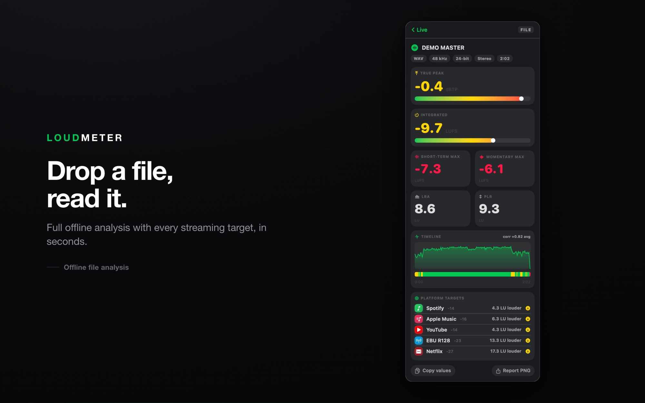Click the Netflix row yellow down-arrow indicator
The image size is (645, 403).
528,351
